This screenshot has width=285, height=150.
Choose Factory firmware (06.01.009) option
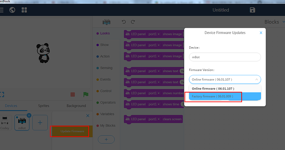(x=225, y=96)
